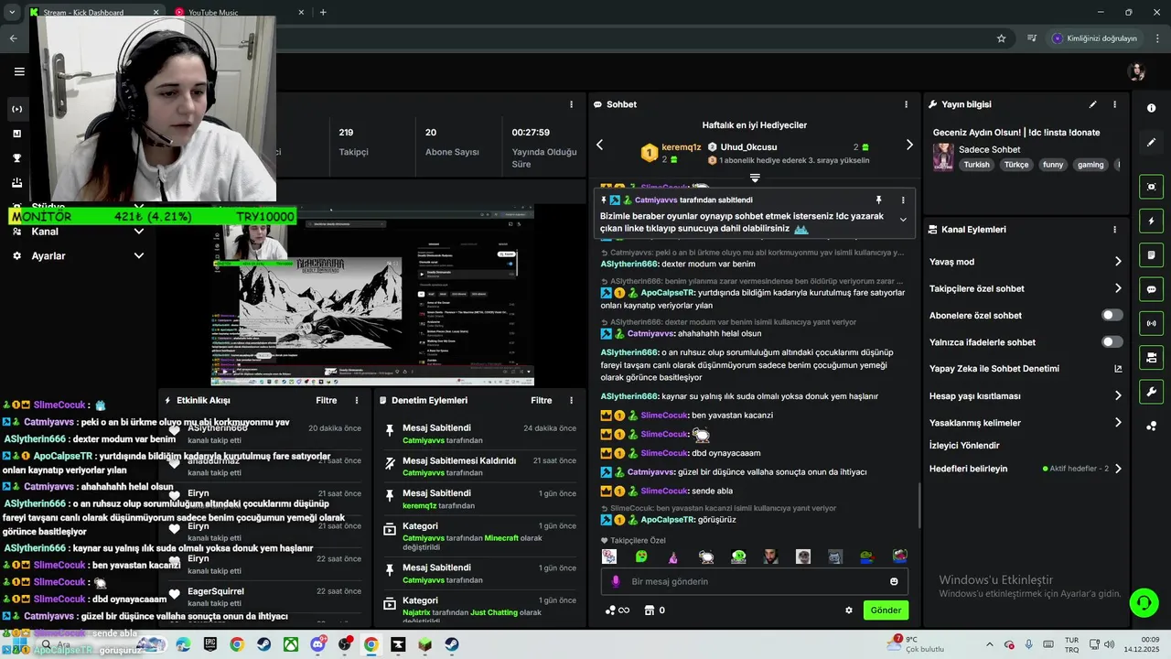Image resolution: width=1171 pixels, height=659 pixels.
Task: Switch to YouTube Music browser tab
Action: coord(236,12)
